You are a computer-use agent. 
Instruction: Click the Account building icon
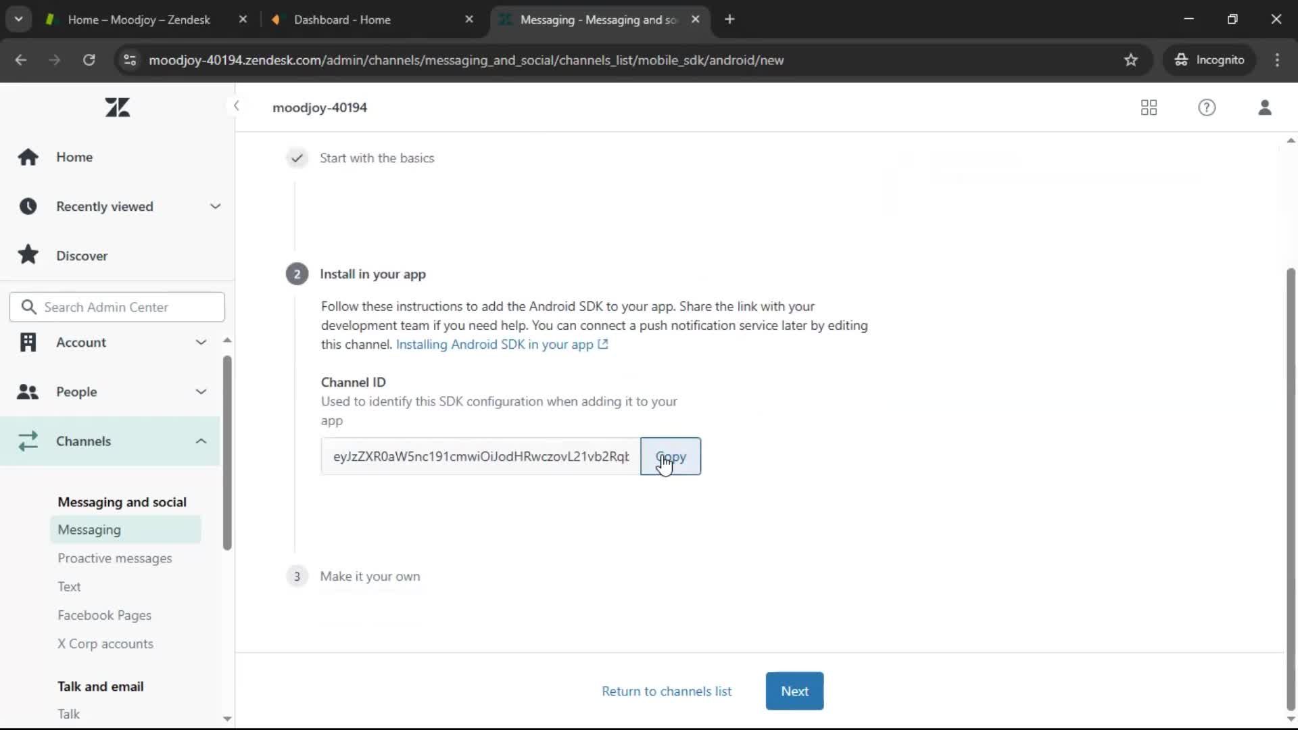(28, 342)
